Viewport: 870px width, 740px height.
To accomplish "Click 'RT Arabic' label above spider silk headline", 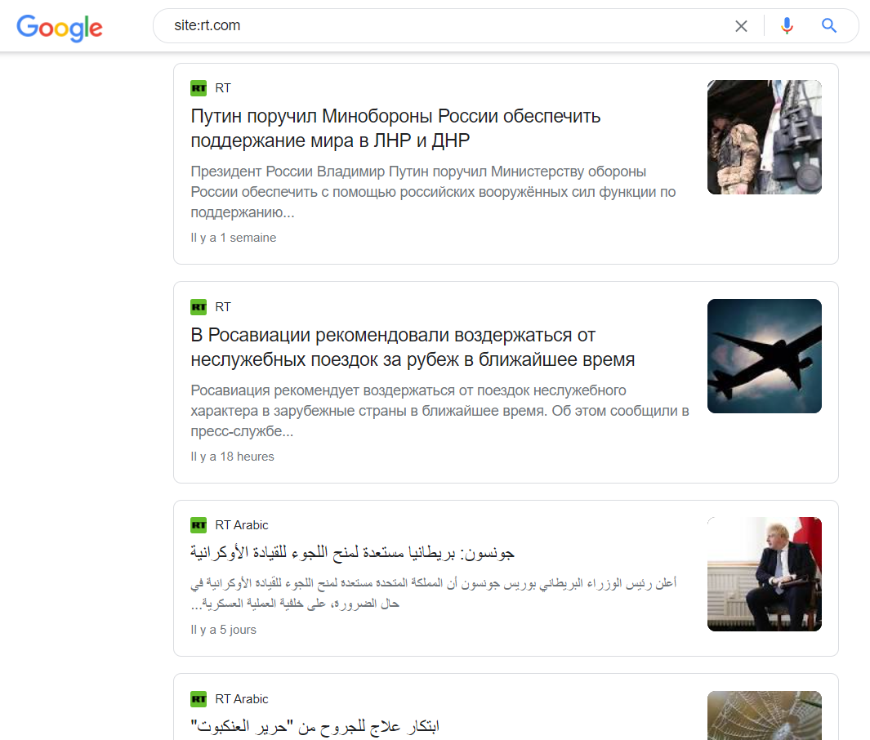I will [241, 699].
